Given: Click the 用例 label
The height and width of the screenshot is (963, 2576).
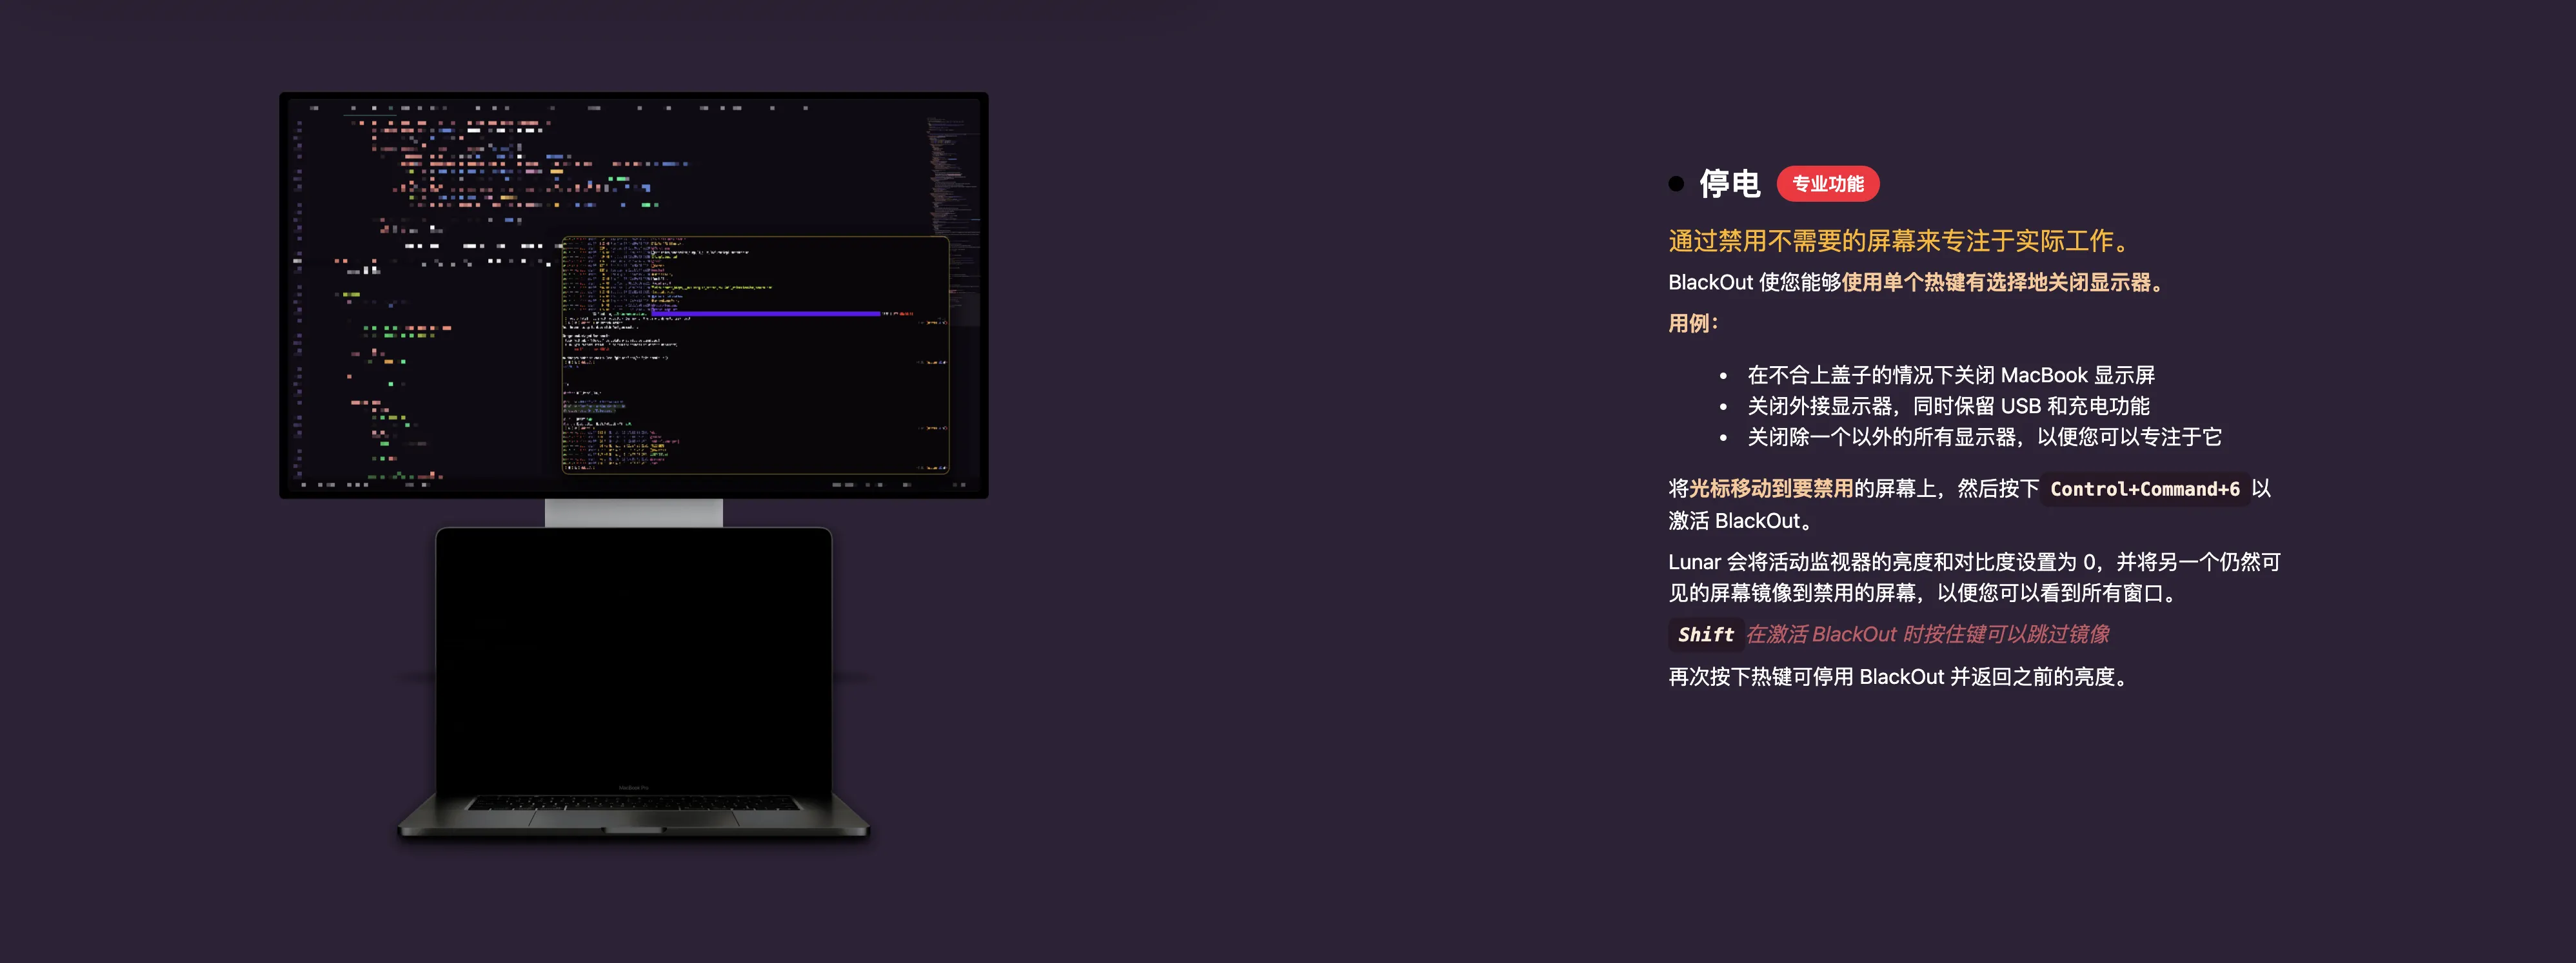Looking at the screenshot, I should click(x=1692, y=324).
